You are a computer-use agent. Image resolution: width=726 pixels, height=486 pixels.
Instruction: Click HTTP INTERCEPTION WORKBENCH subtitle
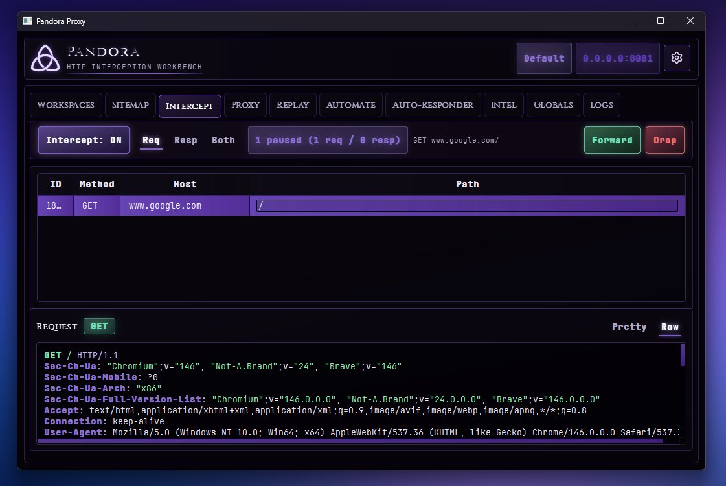tap(134, 67)
